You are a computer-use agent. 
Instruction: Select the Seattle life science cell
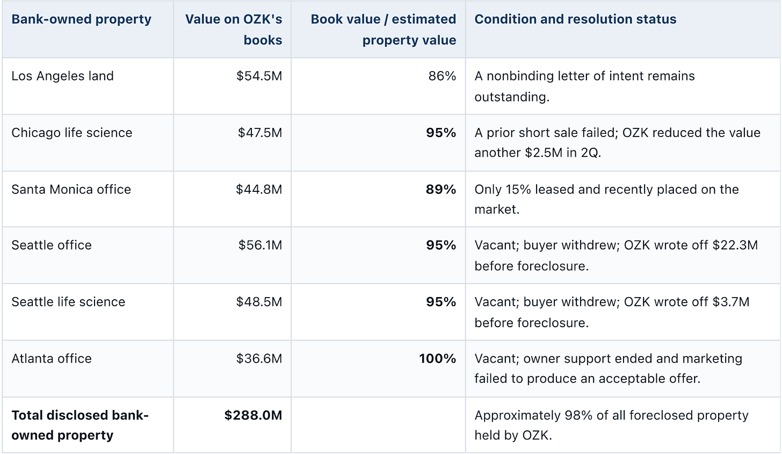pyautogui.click(x=68, y=302)
